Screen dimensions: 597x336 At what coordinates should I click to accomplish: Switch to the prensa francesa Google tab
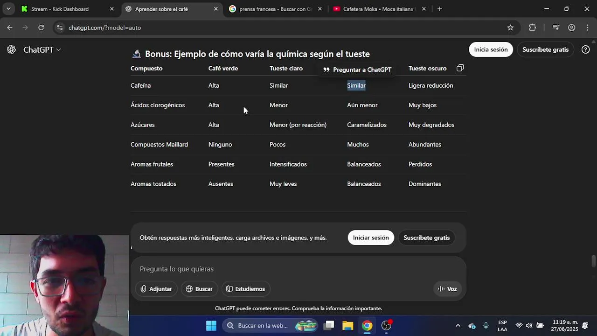point(276,9)
